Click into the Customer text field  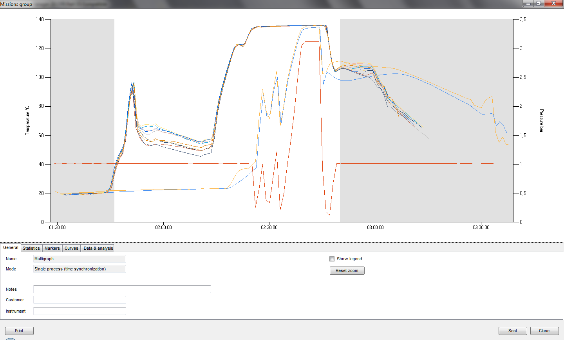coord(80,300)
